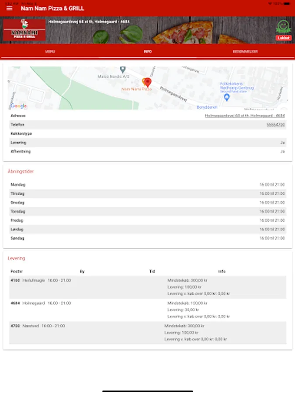Click the Google logo on the map
The image size is (295, 394).
(x=18, y=106)
